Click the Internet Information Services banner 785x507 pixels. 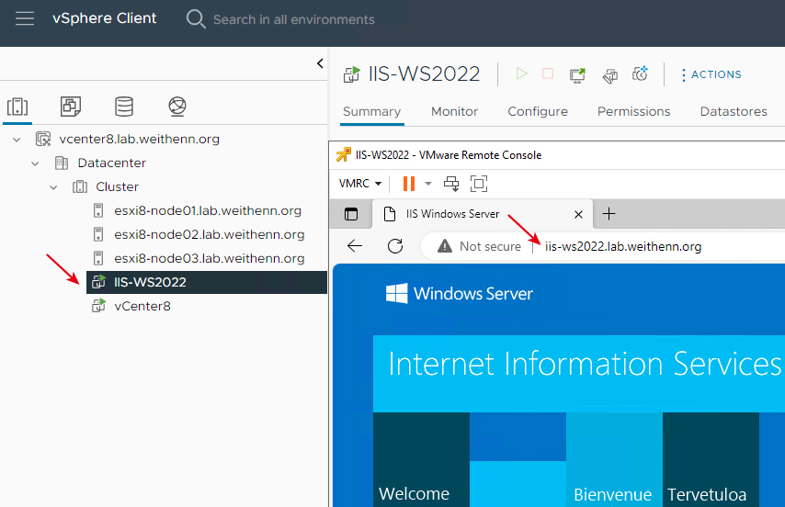coord(579,374)
